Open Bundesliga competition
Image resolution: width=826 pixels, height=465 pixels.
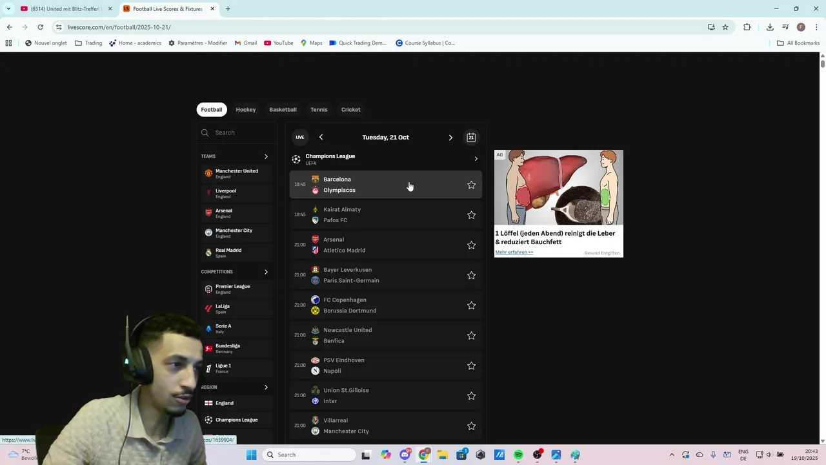236,348
